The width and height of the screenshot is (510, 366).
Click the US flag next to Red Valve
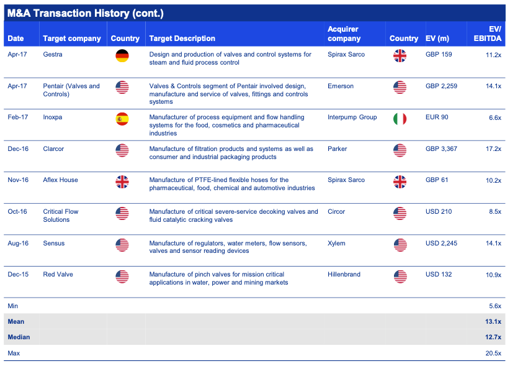point(122,277)
